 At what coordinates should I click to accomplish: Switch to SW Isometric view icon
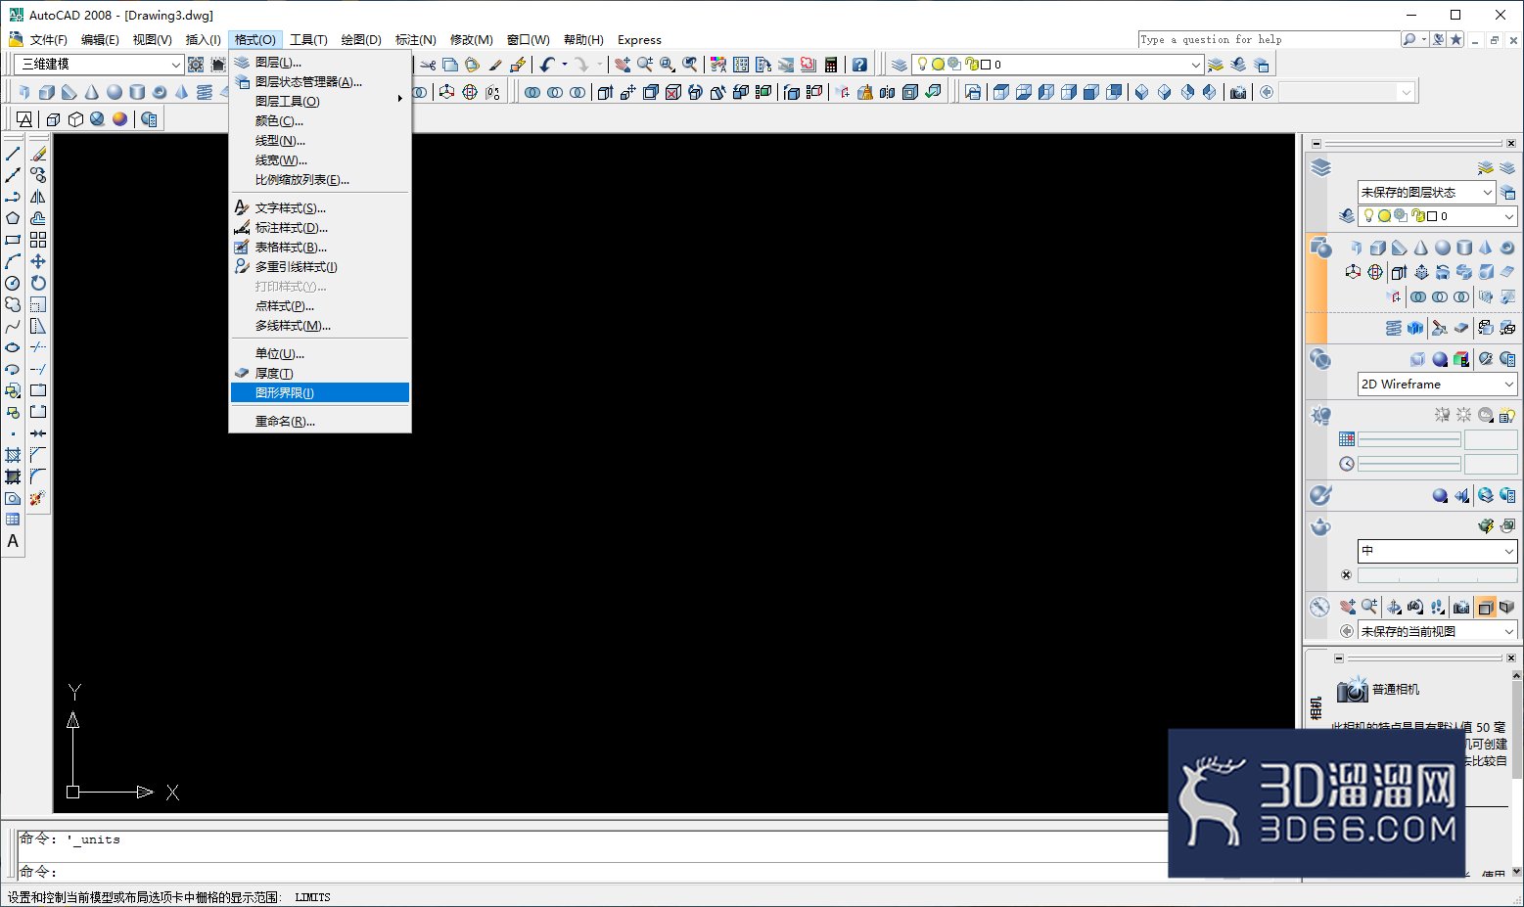click(x=1141, y=92)
